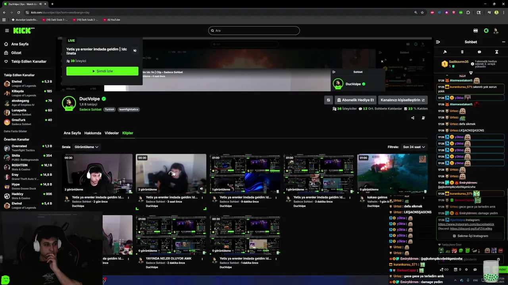Image resolution: width=508 pixels, height=285 pixels.
Task: Switch to the Videolar tab
Action: [x=112, y=133]
